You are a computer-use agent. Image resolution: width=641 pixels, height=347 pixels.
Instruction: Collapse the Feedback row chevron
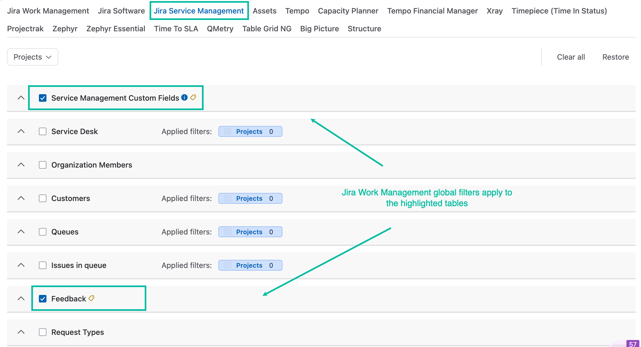pos(21,298)
